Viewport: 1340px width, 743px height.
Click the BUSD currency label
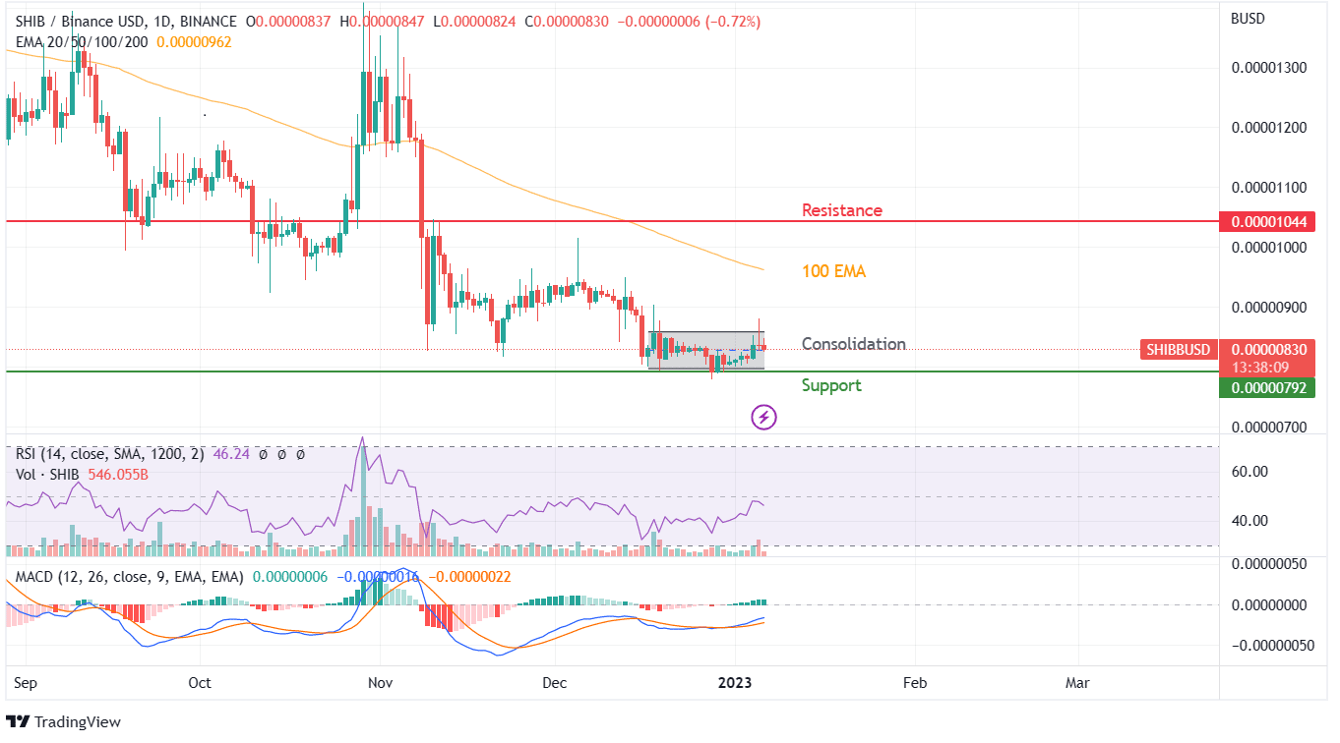(1249, 19)
